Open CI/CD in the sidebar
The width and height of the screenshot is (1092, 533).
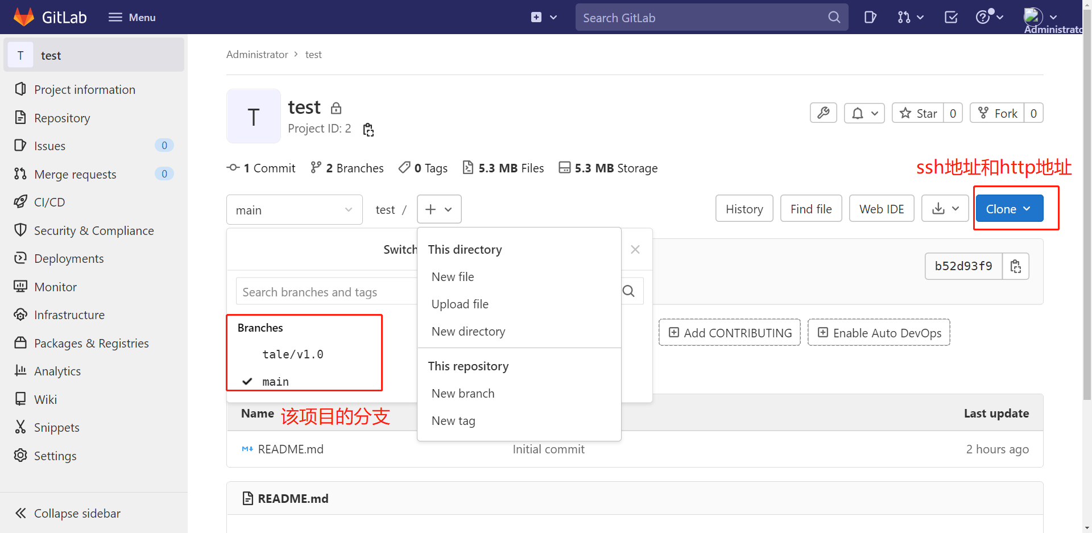click(49, 202)
